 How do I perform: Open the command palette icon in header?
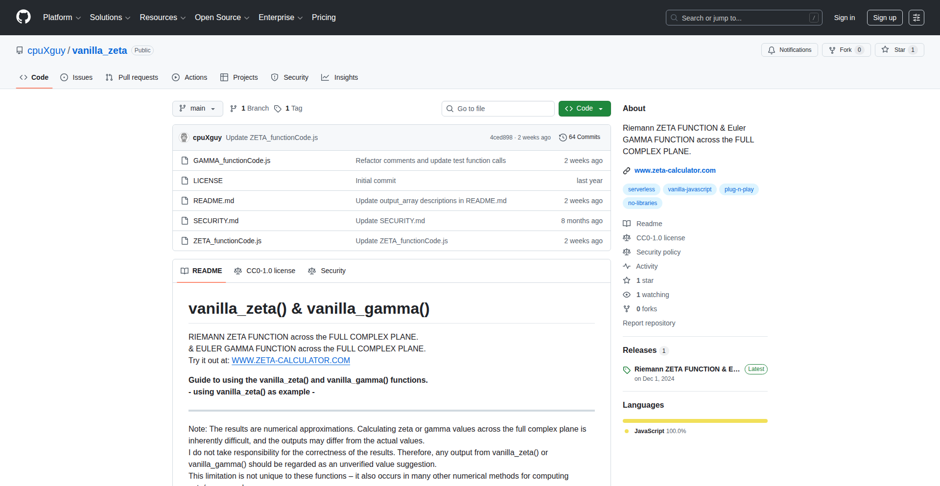(x=916, y=18)
